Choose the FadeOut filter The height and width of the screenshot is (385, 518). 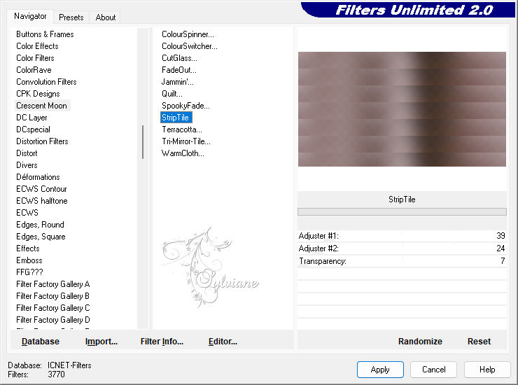(x=179, y=70)
